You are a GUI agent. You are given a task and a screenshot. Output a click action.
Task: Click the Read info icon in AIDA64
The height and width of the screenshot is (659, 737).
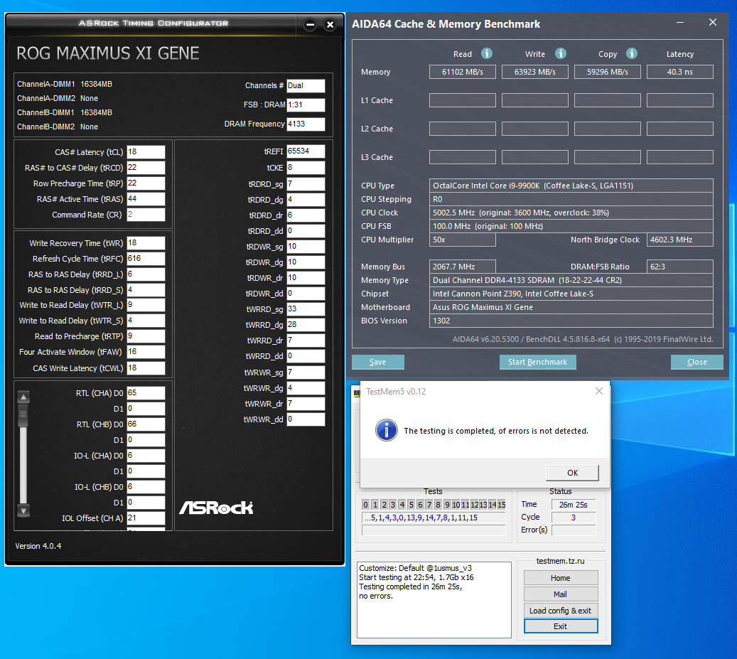tap(486, 53)
